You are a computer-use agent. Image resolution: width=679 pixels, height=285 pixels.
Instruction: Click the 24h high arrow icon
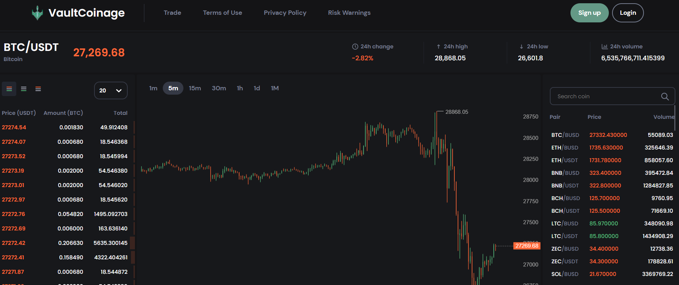point(438,46)
